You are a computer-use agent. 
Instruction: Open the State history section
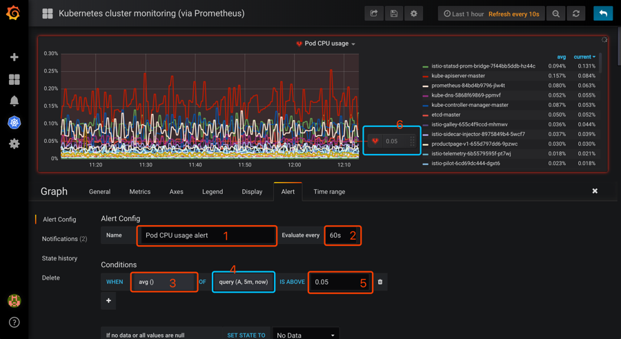(x=59, y=258)
